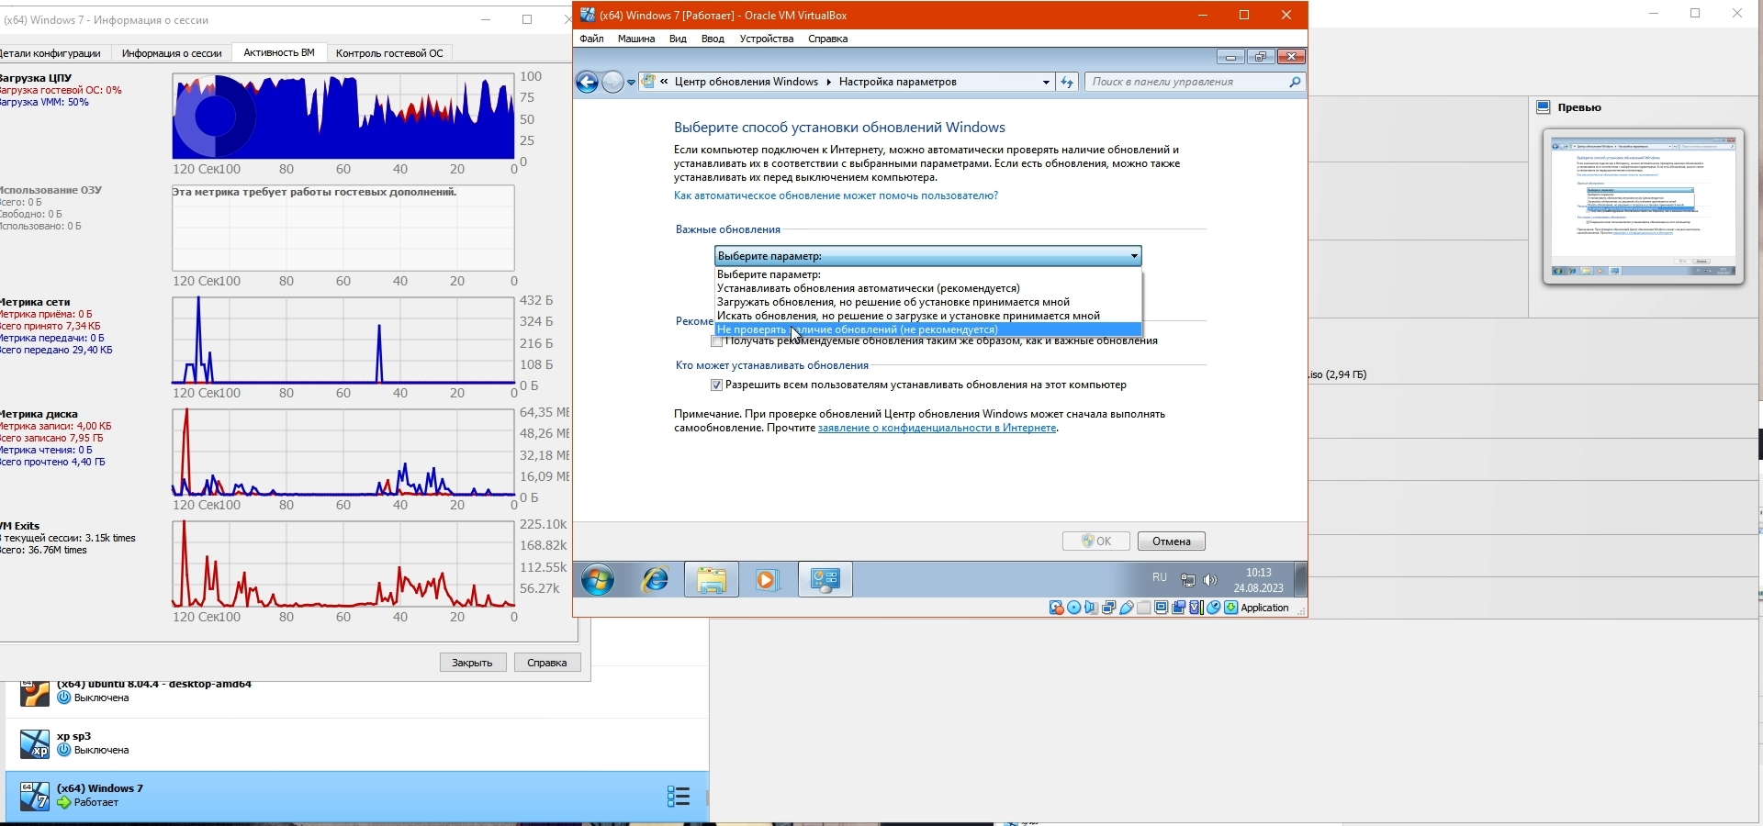Viewport: 1763px width, 826px height.
Task: Open the Вид menu
Action: coord(678,39)
